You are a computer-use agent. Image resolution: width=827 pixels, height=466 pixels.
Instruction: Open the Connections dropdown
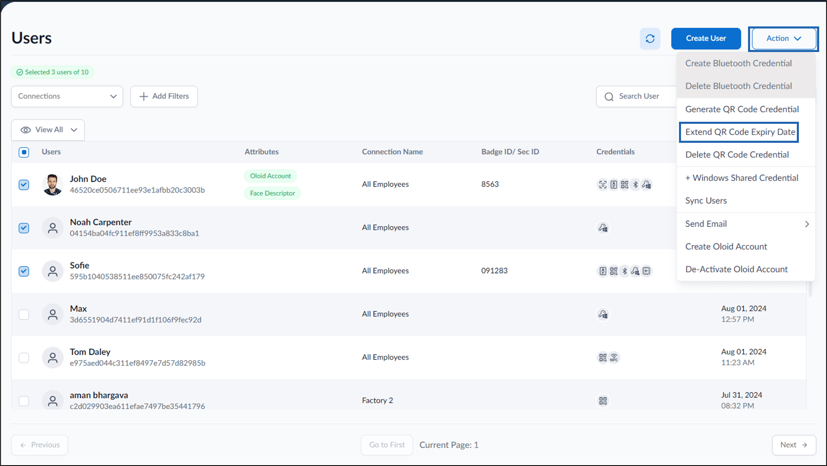67,96
